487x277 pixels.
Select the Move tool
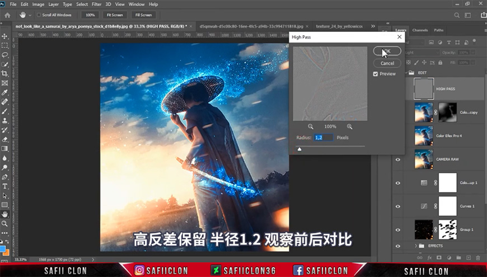tap(4, 36)
